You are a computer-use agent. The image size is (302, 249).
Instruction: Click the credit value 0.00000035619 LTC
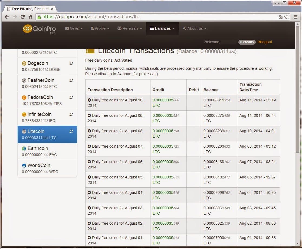click(166, 195)
